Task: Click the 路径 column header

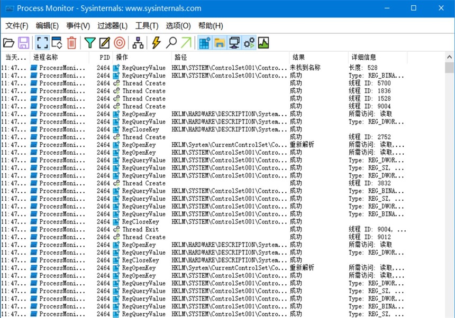Action: click(230, 58)
